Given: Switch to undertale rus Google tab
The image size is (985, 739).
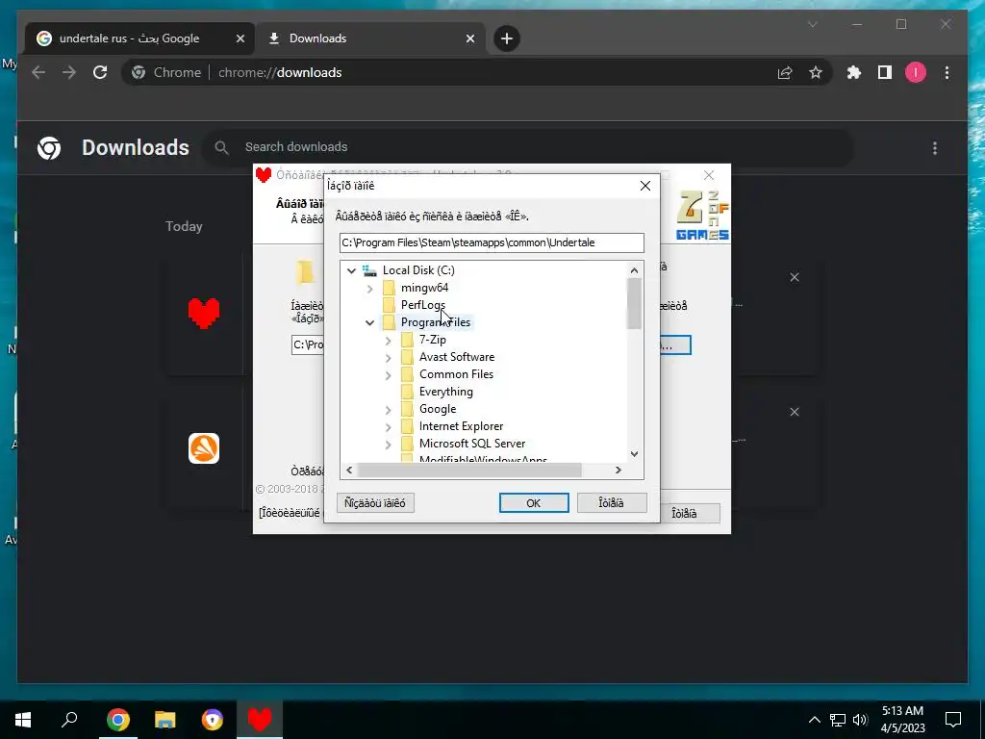Looking at the screenshot, I should point(140,38).
